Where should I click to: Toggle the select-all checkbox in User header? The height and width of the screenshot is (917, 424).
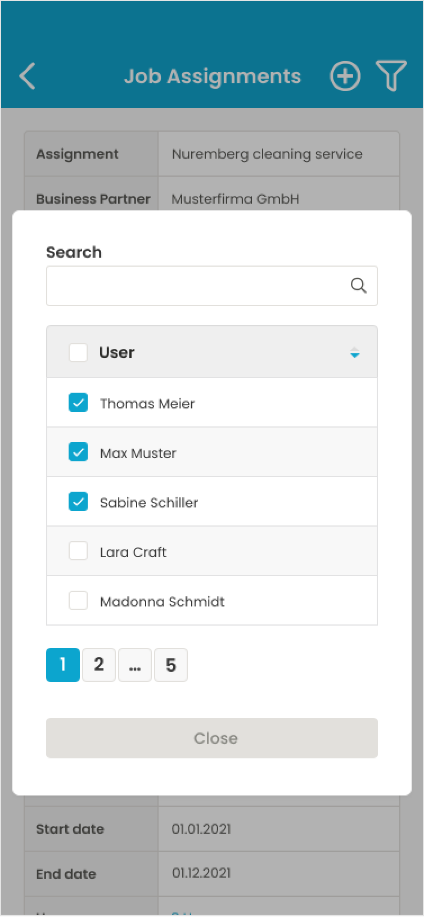tap(78, 353)
